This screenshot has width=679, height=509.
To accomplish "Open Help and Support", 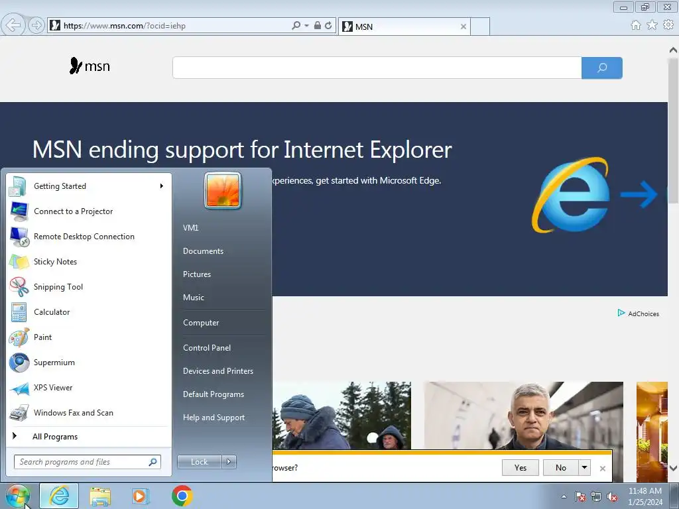I will click(214, 418).
